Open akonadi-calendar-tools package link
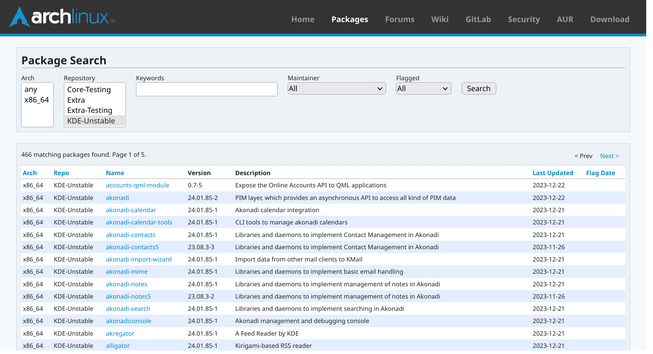The image size is (653, 354). (139, 222)
